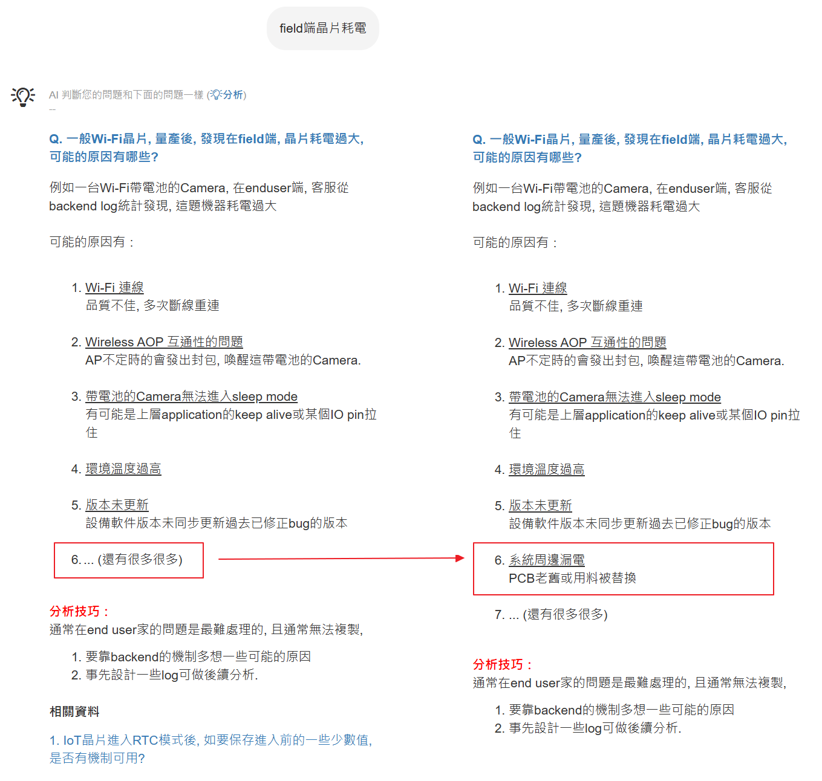Click the 版本未更新 link on the right
The height and width of the screenshot is (781, 822).
[x=540, y=505]
